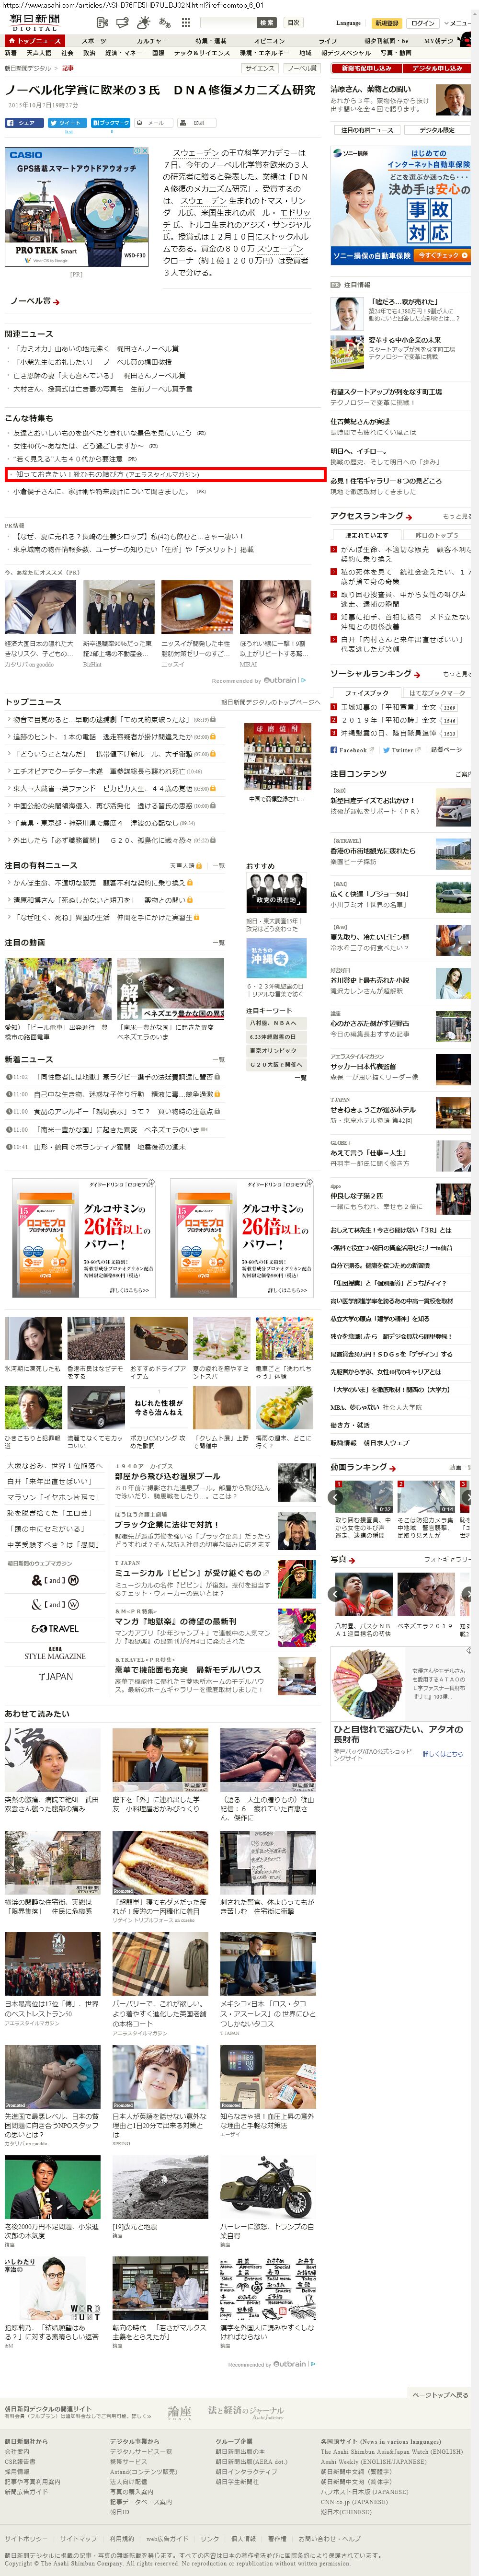479x2576 pixels.
Task: Click the &TRAVEL web magazine logo
Action: coord(55,1628)
